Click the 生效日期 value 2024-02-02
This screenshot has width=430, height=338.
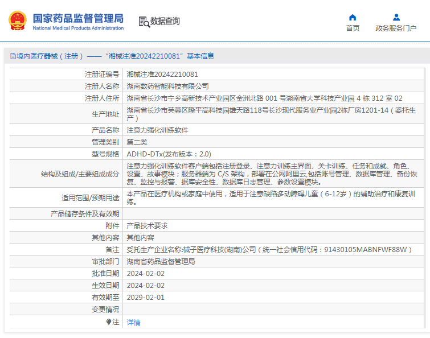point(146,286)
